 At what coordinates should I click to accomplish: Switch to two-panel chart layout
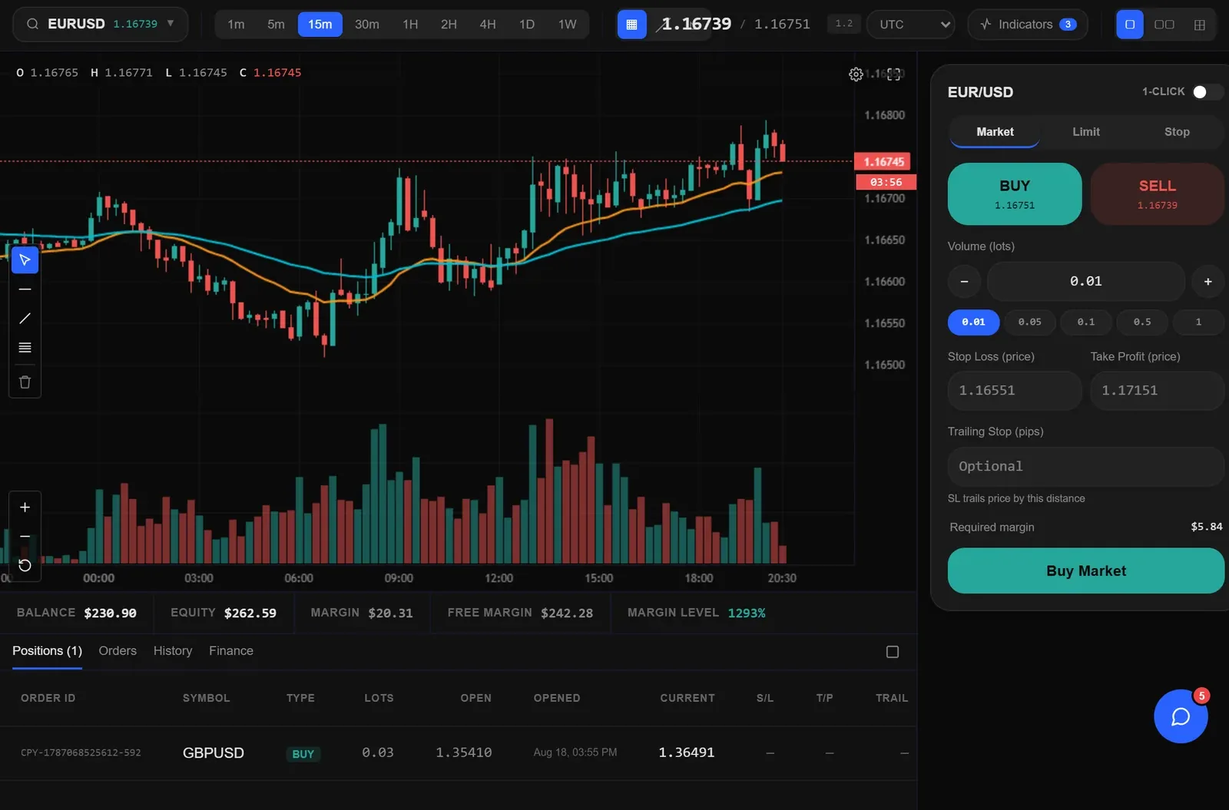click(x=1164, y=25)
